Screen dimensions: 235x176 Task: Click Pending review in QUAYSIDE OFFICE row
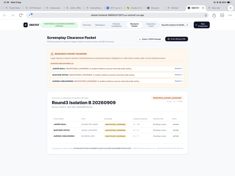click(x=160, y=130)
